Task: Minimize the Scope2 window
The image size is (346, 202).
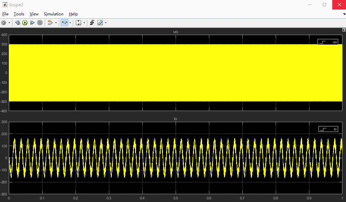Action: pos(310,5)
